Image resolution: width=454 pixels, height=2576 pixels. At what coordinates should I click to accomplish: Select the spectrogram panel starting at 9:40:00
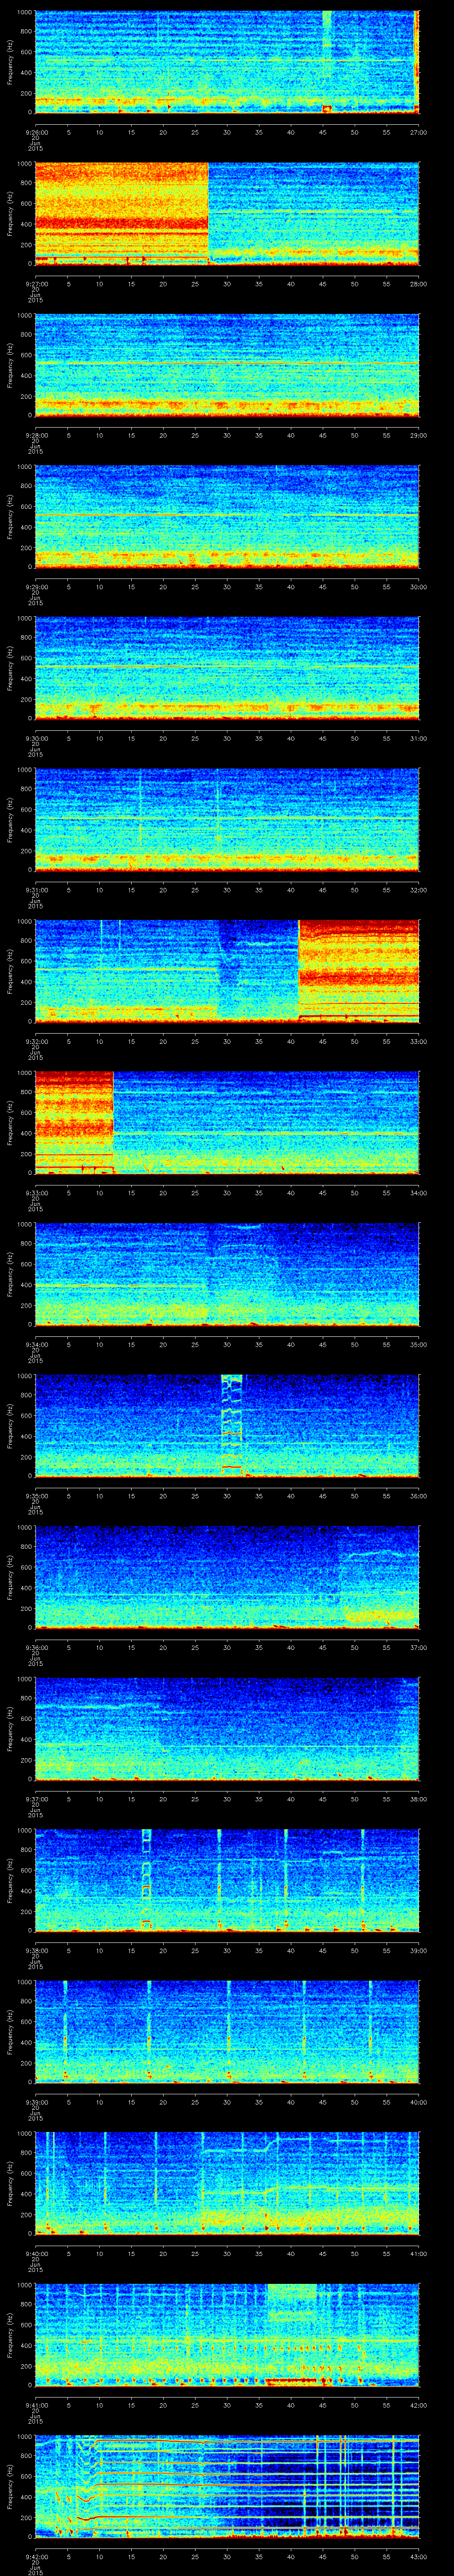[227, 2183]
